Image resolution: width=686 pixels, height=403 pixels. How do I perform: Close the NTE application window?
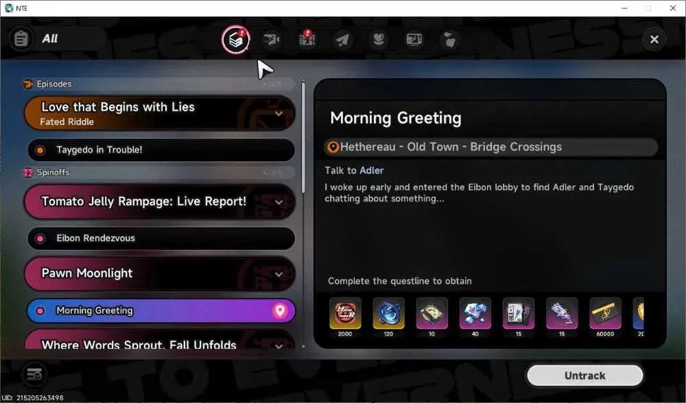[x=673, y=8]
